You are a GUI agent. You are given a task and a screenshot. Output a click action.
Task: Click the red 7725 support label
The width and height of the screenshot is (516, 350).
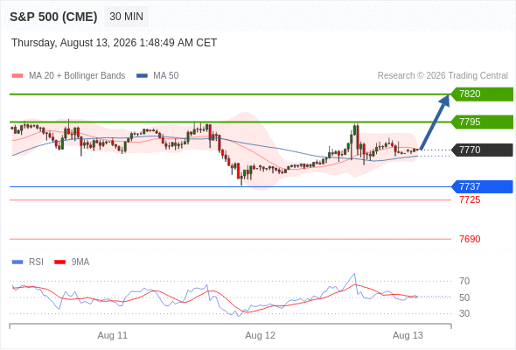(x=470, y=199)
